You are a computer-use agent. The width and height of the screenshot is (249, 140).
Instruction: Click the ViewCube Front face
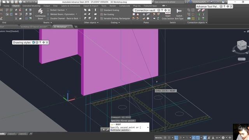(244, 47)
